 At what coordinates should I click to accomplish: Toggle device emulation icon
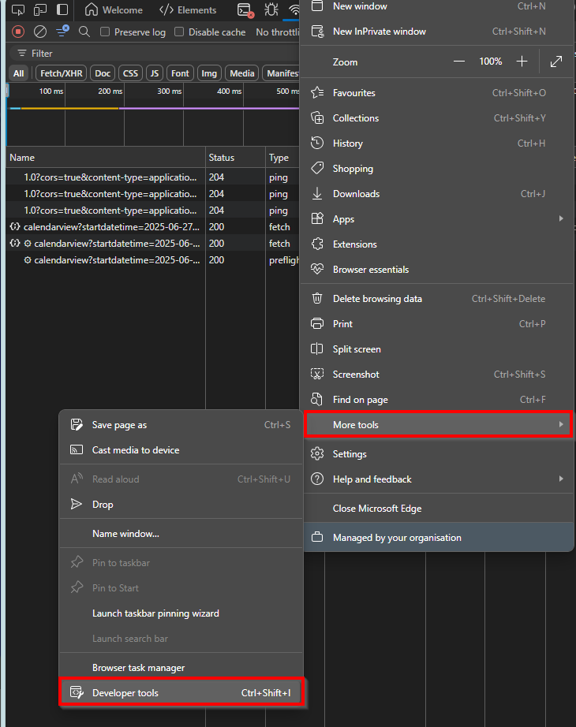pos(40,9)
